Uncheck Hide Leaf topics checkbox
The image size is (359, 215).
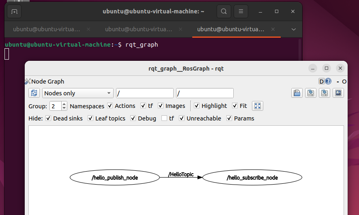(x=90, y=118)
